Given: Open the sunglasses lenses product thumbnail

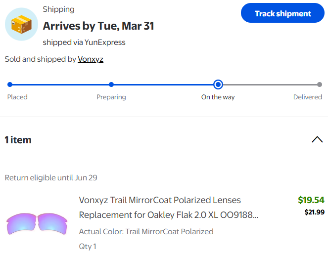Looking at the screenshot, I should [x=37, y=224].
